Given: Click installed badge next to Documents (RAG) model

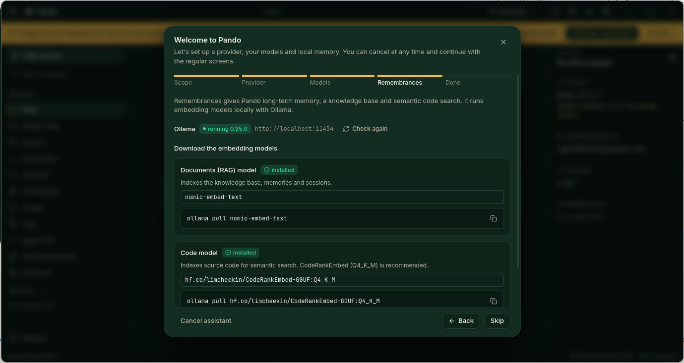Looking at the screenshot, I should coord(279,170).
